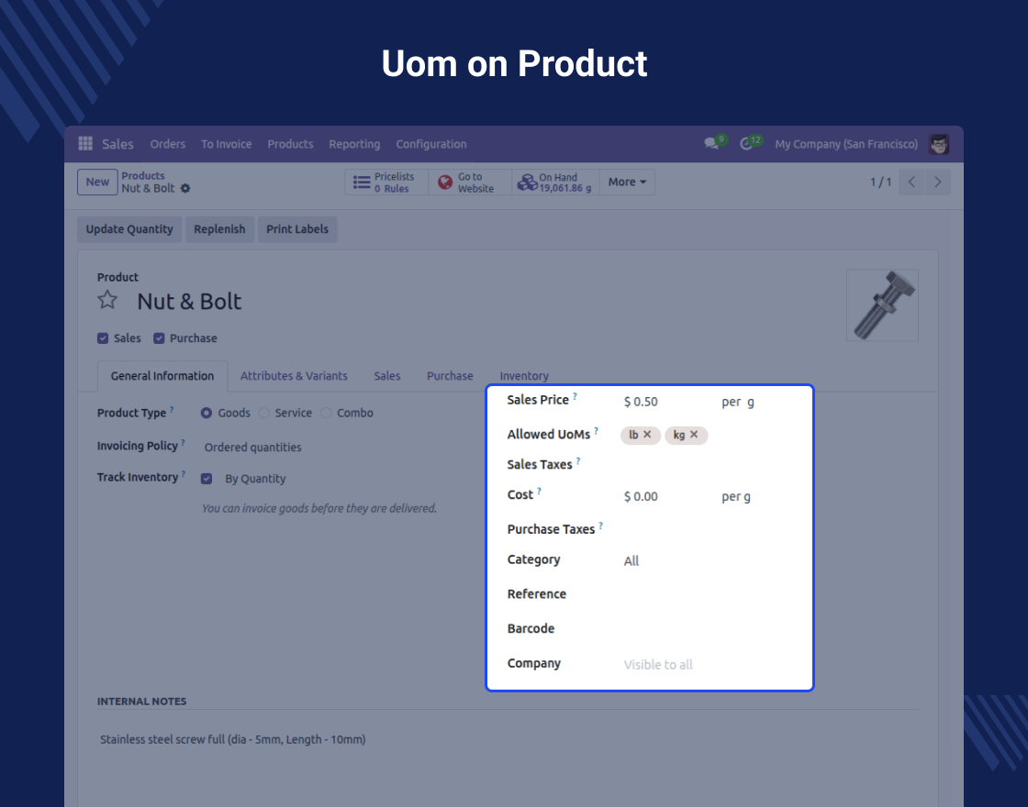1028x807 pixels.
Task: Click the 1 / 1 pager counter
Action: 880,182
